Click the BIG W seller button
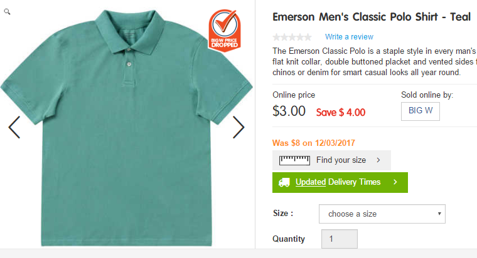The height and width of the screenshot is (258, 477). click(x=421, y=111)
